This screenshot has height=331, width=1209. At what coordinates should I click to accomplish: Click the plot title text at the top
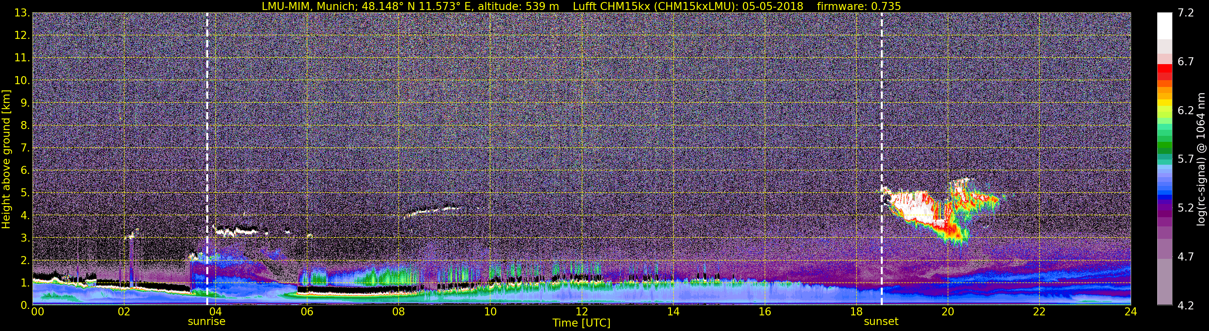[x=581, y=6]
